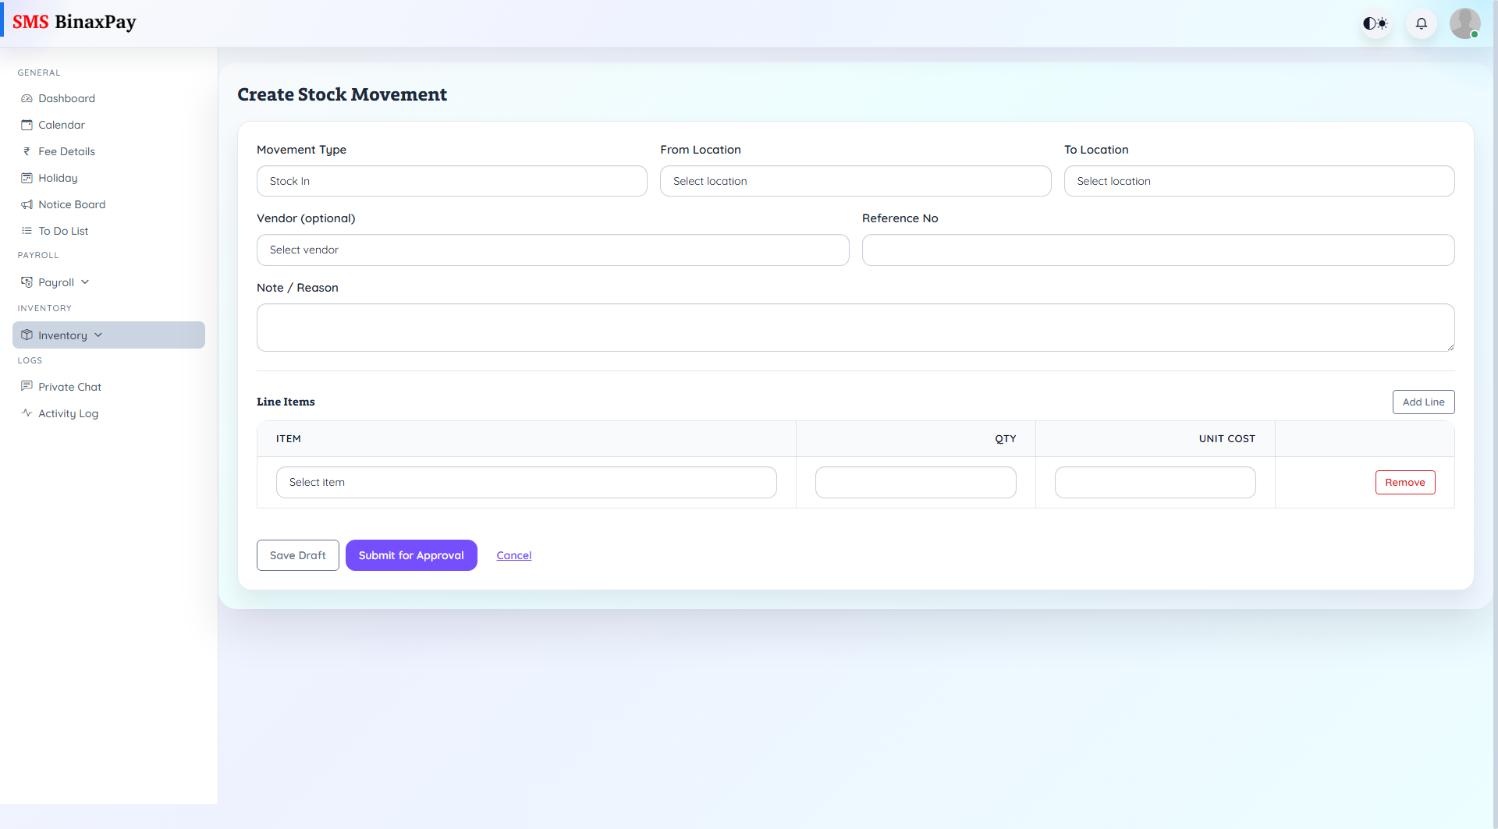Select the Holiday icon in sidebar
This screenshot has width=1498, height=829.
coord(27,178)
